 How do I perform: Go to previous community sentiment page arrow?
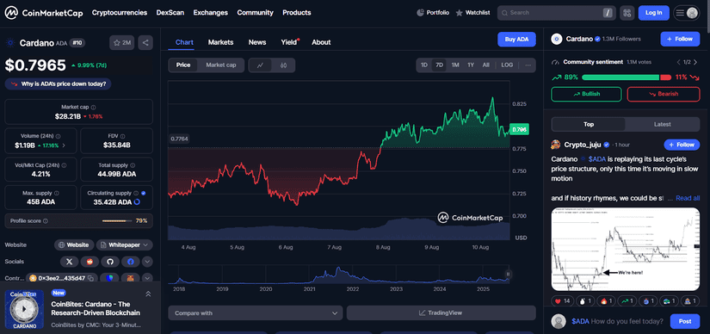click(x=678, y=62)
